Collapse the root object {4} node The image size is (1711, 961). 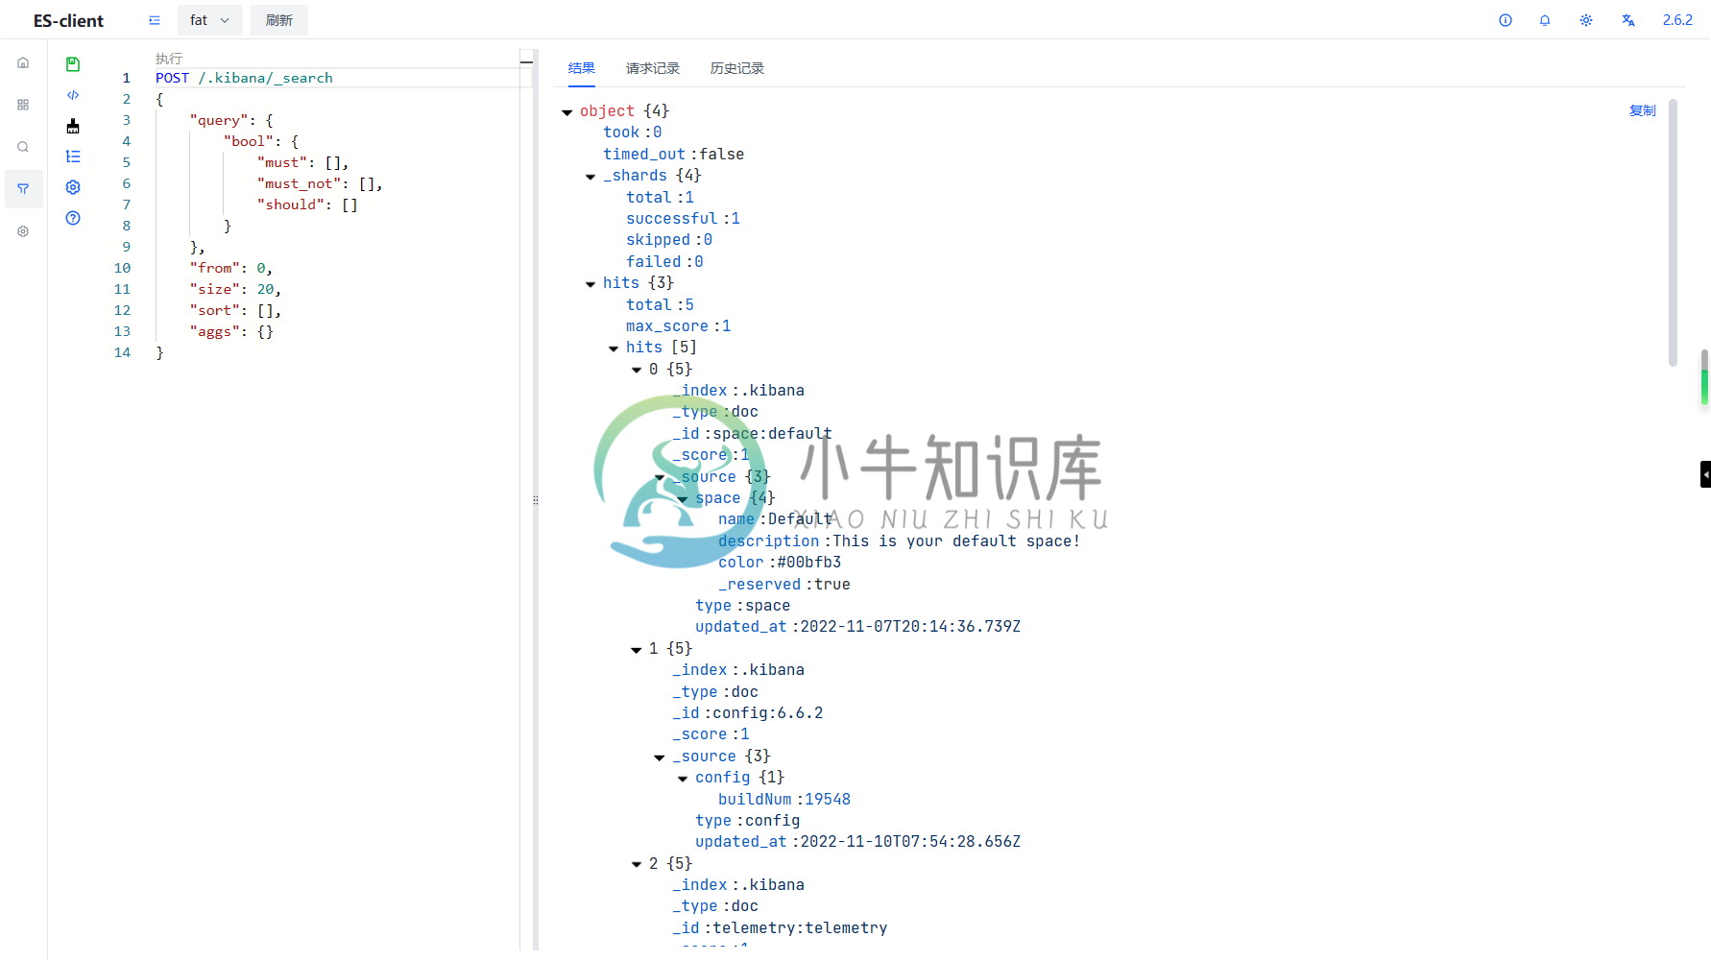(567, 112)
